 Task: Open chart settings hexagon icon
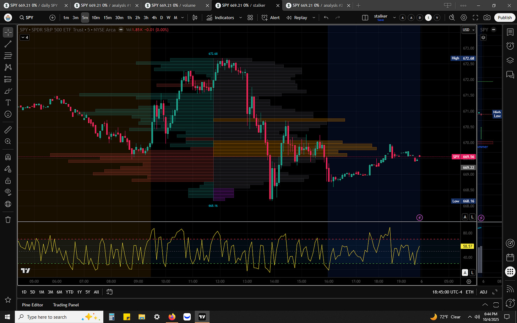tap(464, 17)
